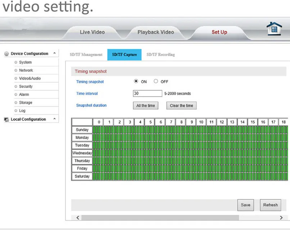Open the Log item
Viewport: 290px width, 235px height.
click(x=22, y=111)
